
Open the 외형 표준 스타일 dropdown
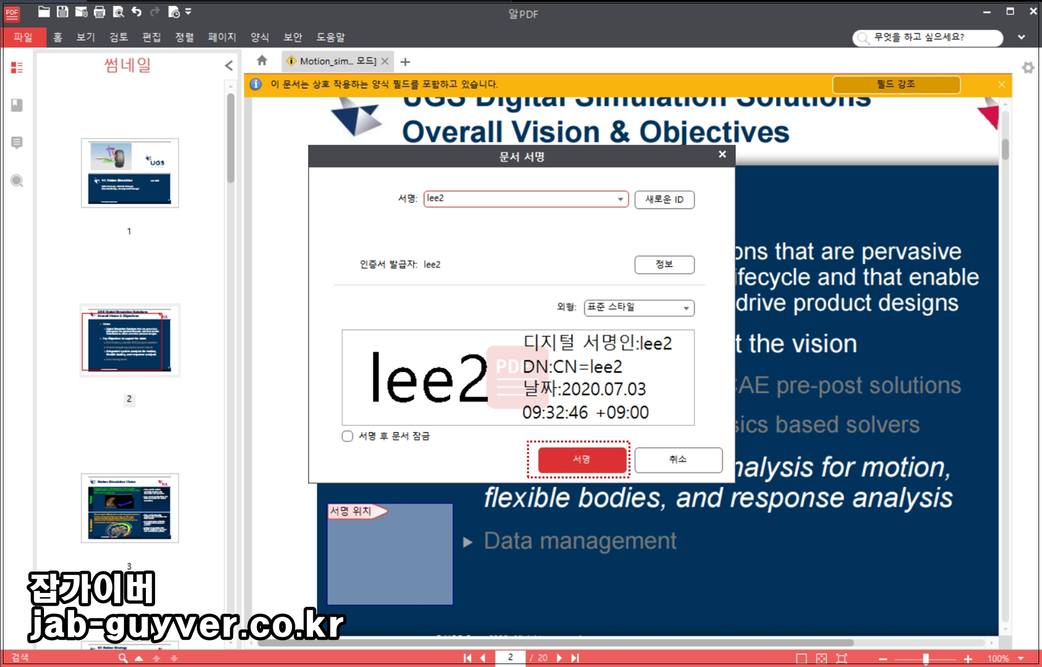click(x=639, y=308)
